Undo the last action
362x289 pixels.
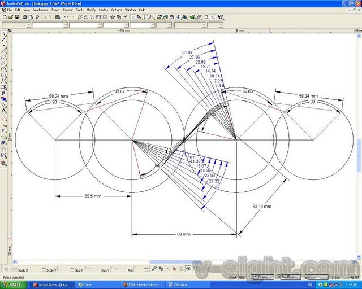pyautogui.click(x=66, y=17)
